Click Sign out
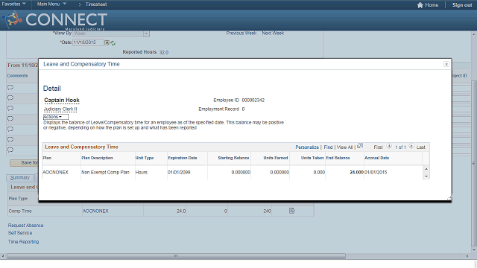This screenshot has width=477, height=268. click(462, 5)
